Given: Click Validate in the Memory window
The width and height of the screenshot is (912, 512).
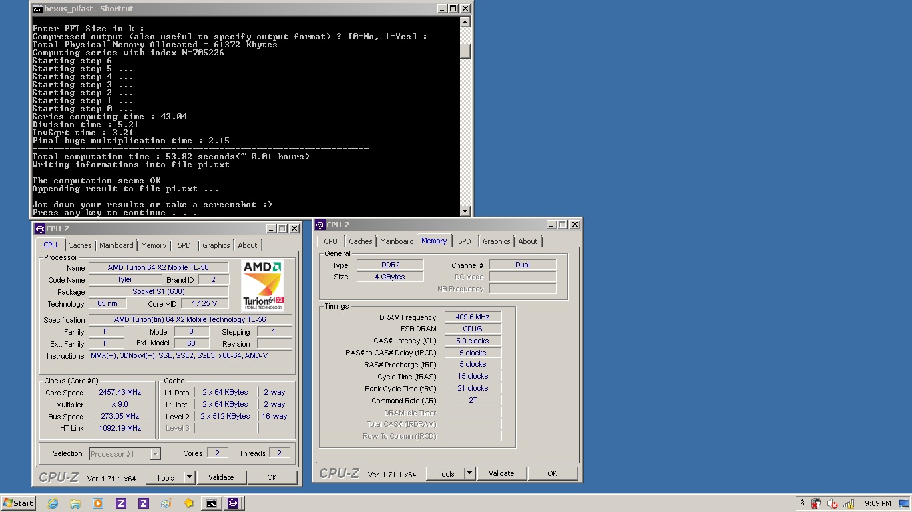Looking at the screenshot, I should coord(501,473).
